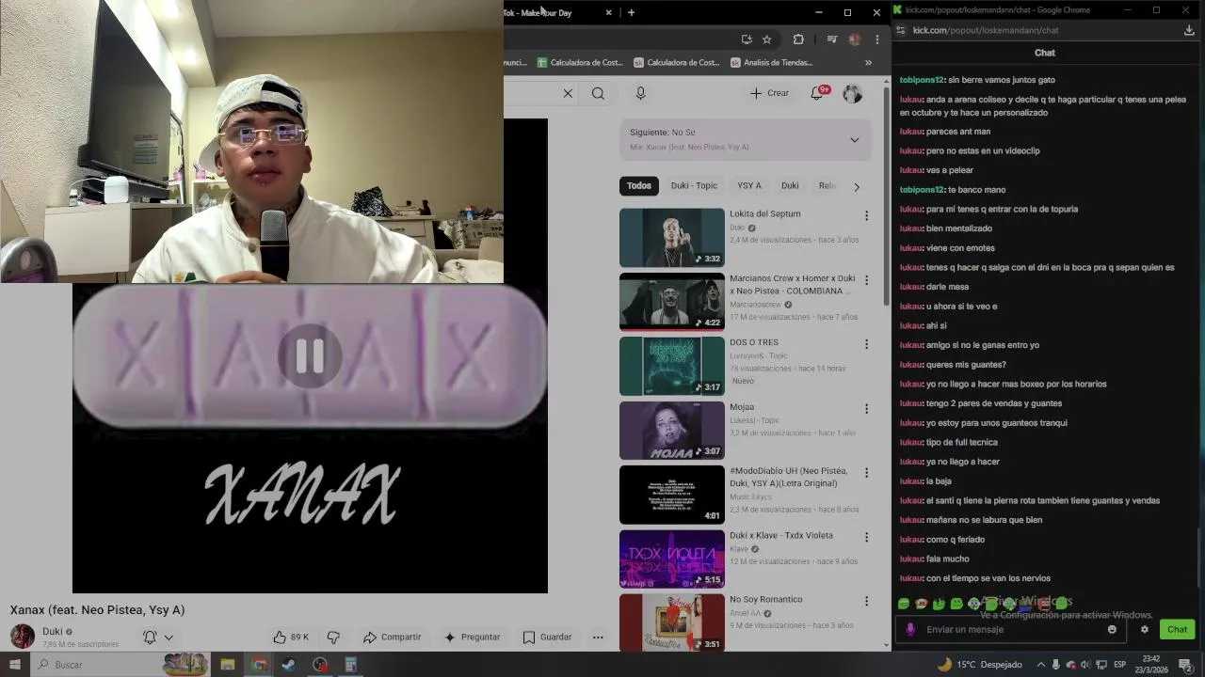Click the Preguntar button

[x=472, y=637]
